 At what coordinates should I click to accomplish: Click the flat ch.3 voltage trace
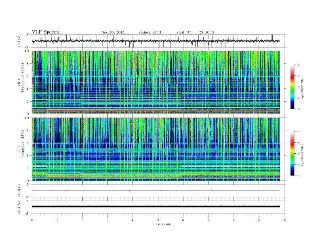coord(156,190)
